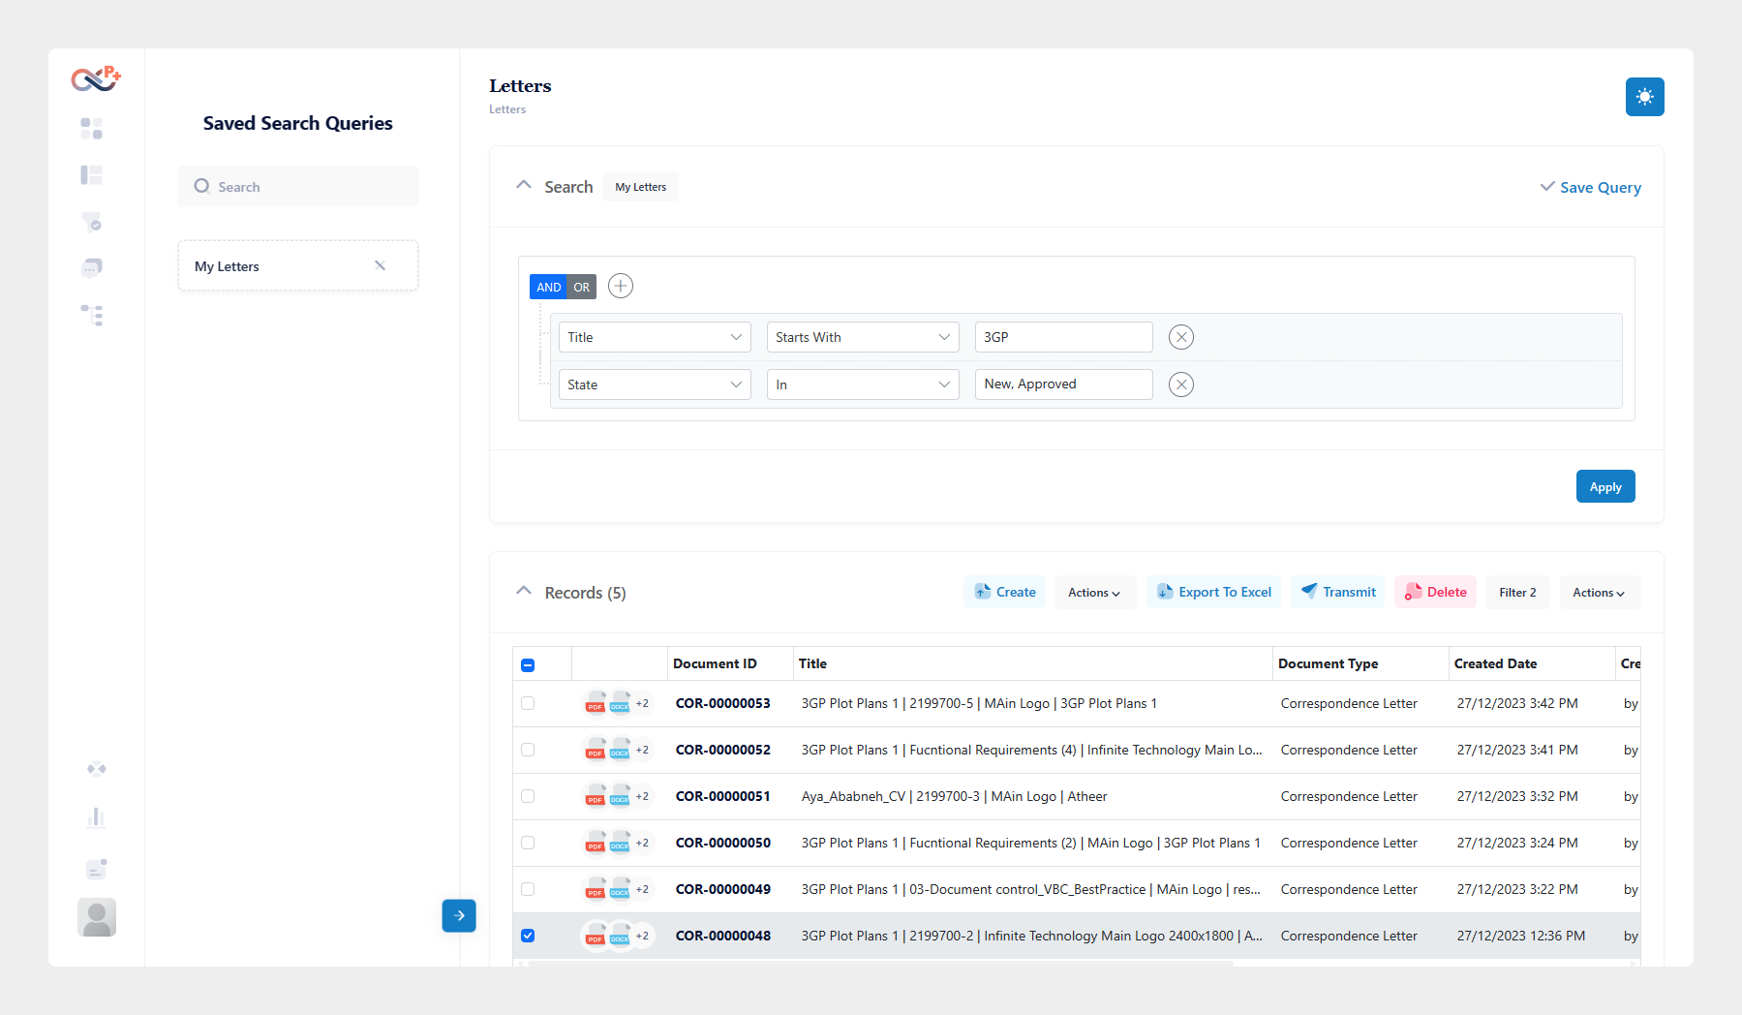The image size is (1742, 1015).
Task: Click the Create button
Action: [x=1004, y=593]
